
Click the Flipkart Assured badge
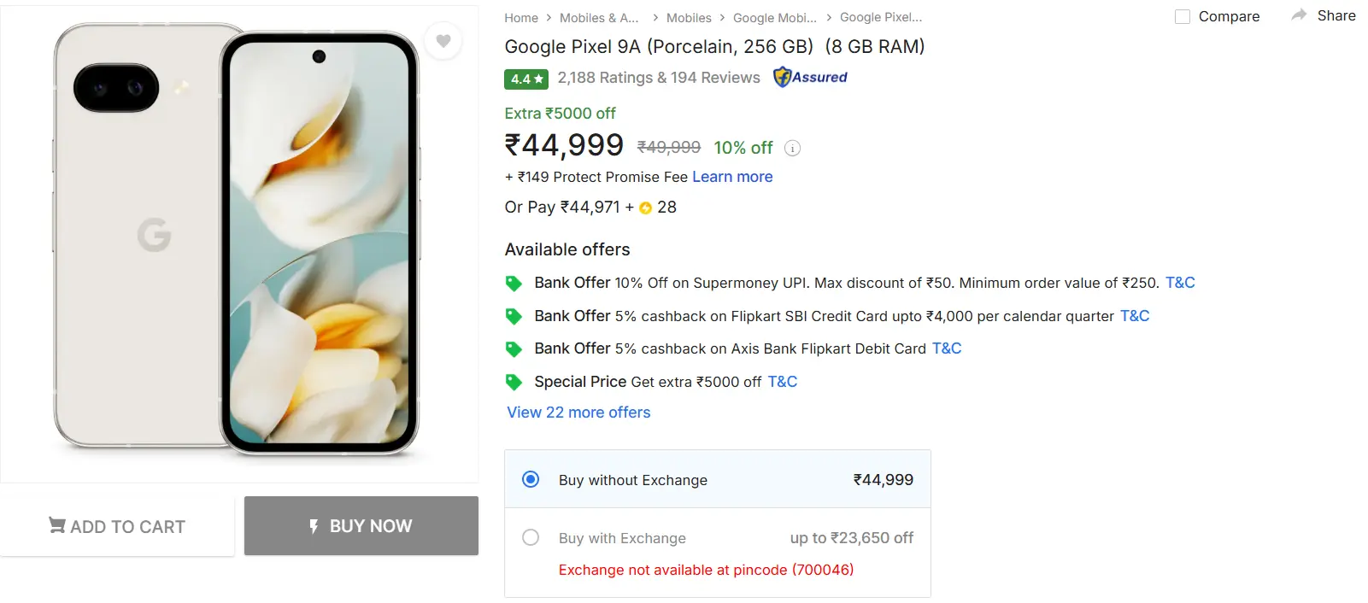click(x=809, y=77)
